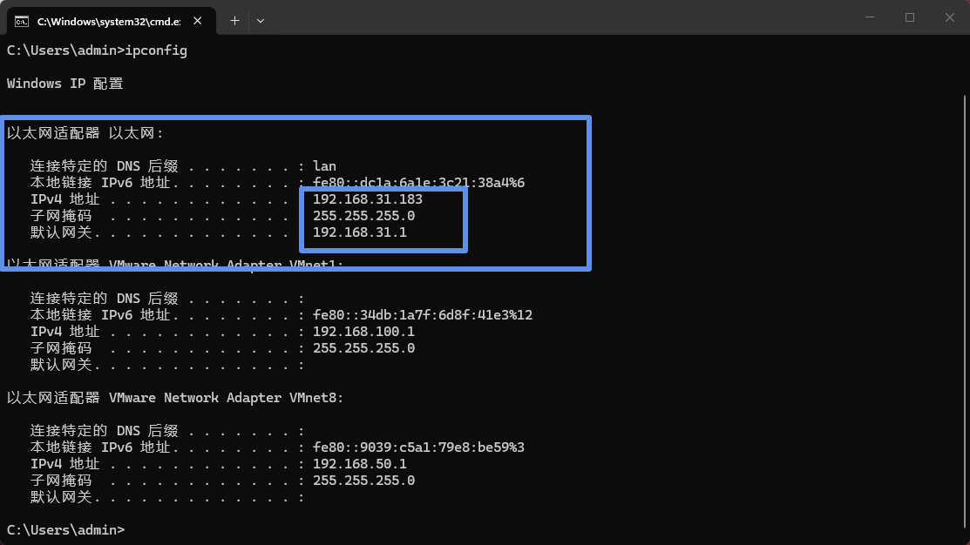The image size is (970, 545).
Task: Click the typed ipconfig command text
Action: (x=156, y=50)
